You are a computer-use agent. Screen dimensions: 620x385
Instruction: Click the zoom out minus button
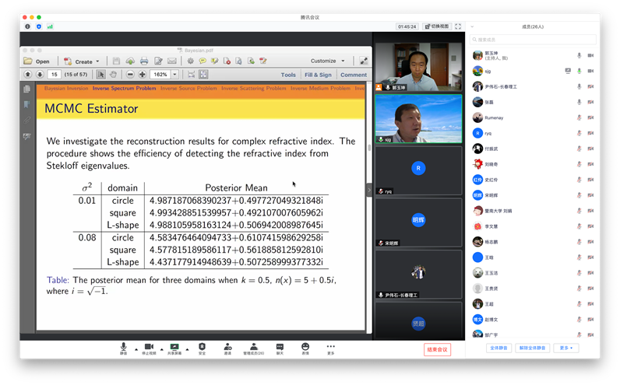point(129,75)
